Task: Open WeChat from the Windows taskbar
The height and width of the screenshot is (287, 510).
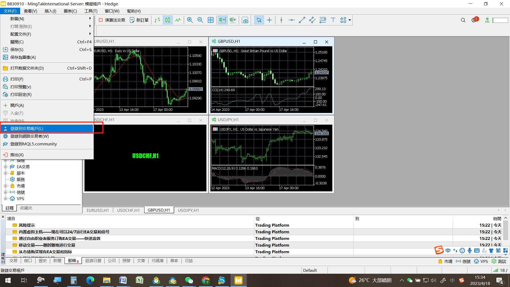Action: 189,280
